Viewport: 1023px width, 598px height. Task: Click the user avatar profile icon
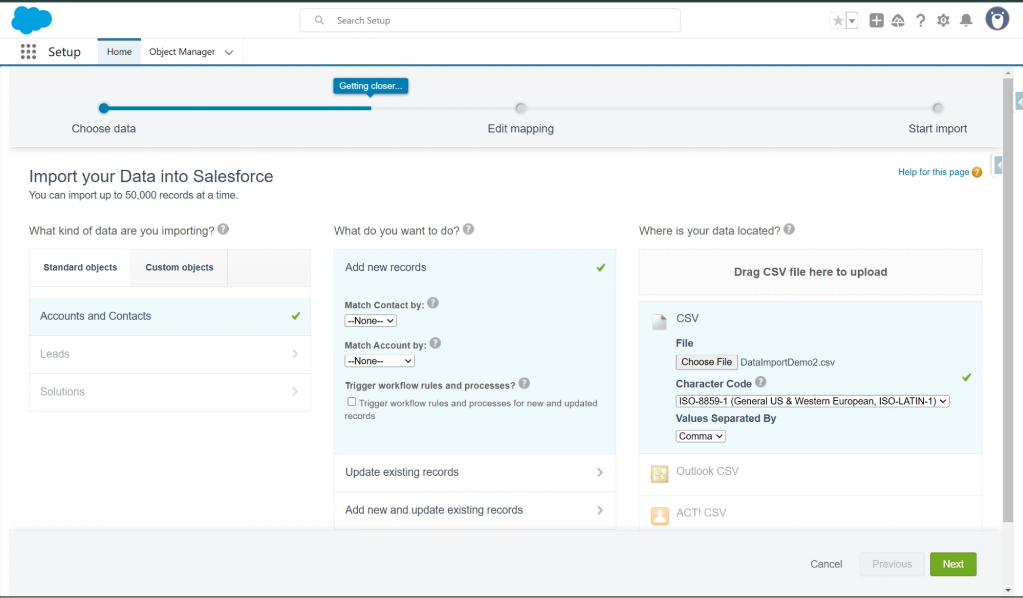pyautogui.click(x=996, y=19)
